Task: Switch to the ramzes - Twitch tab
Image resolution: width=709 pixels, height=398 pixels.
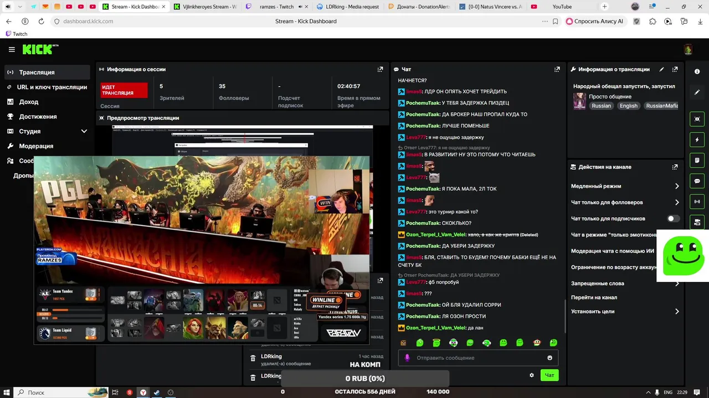Action: pos(277,7)
